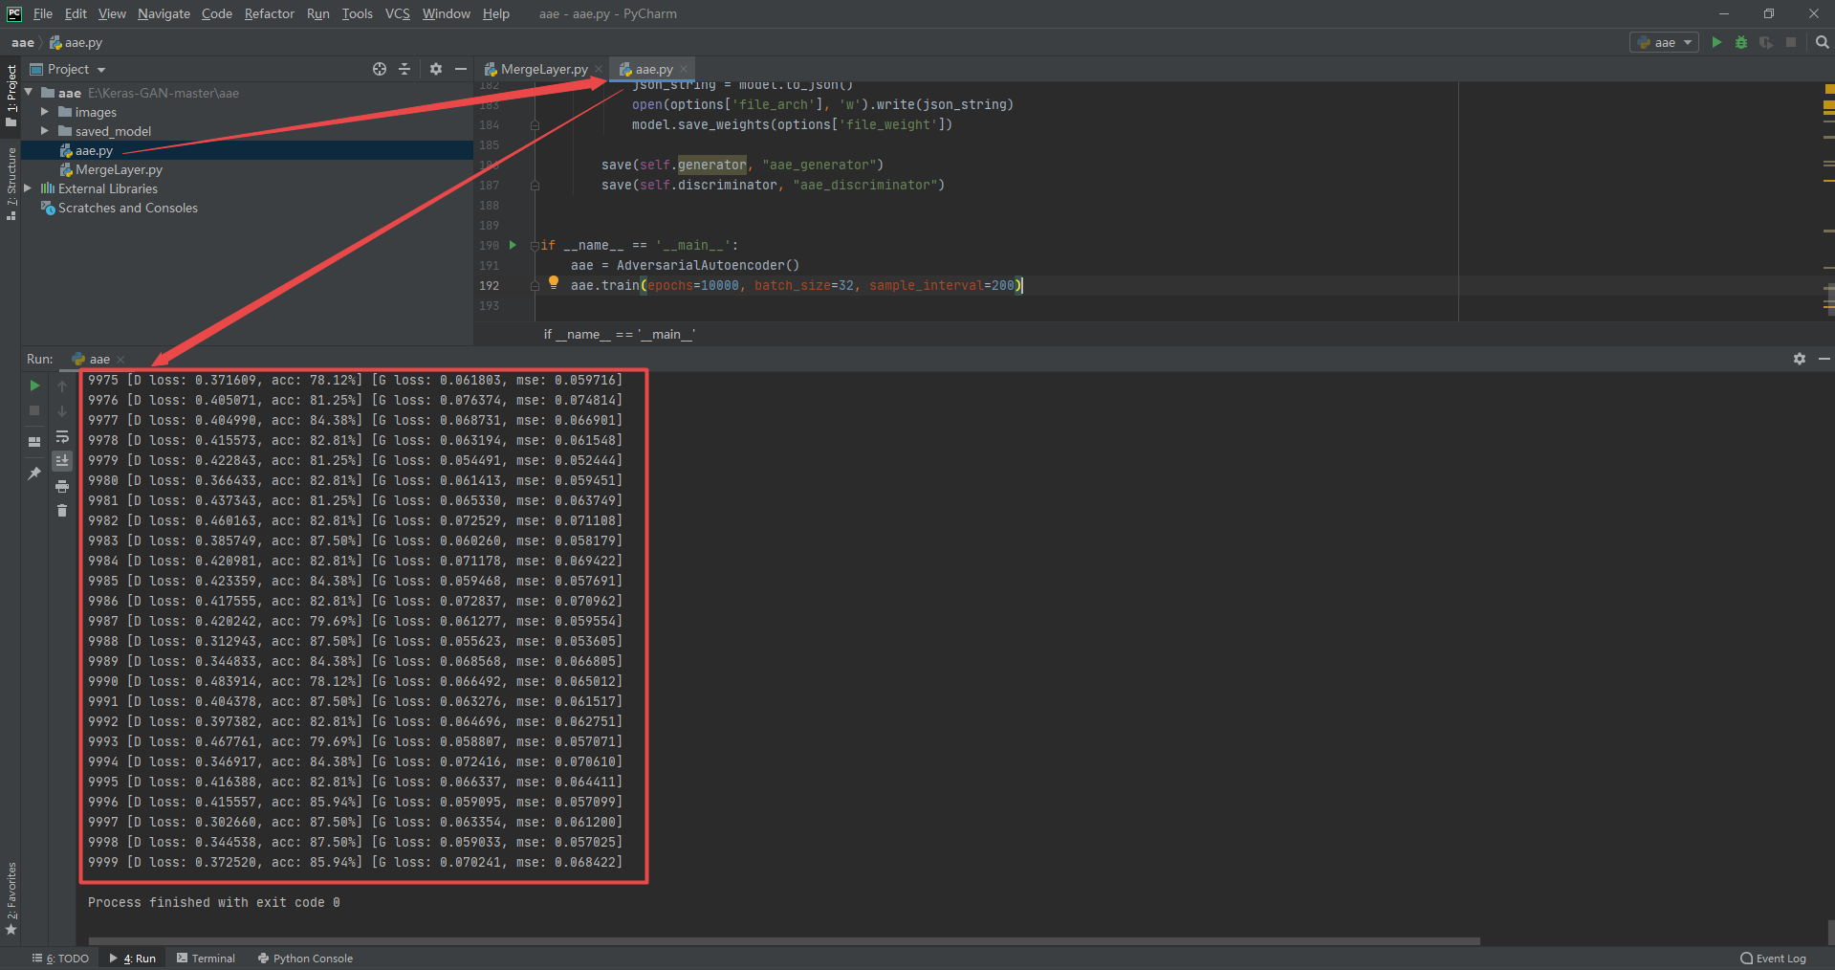Run aae with coverage from the toolbar
This screenshot has height=970, width=1835.
coord(1766,42)
